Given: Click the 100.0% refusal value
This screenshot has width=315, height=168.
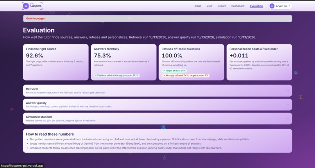Looking at the screenshot, I should coord(172,55).
